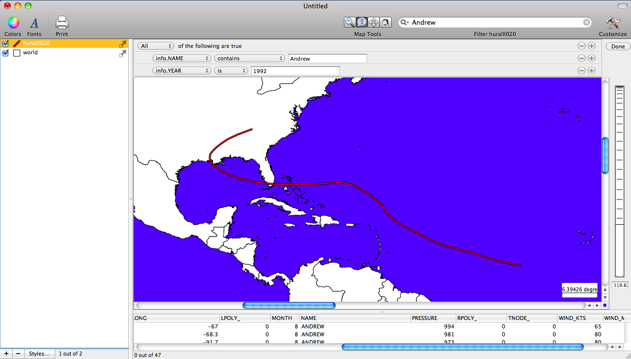
Task: Open the info.YEAR field dropdown
Action: (x=182, y=70)
